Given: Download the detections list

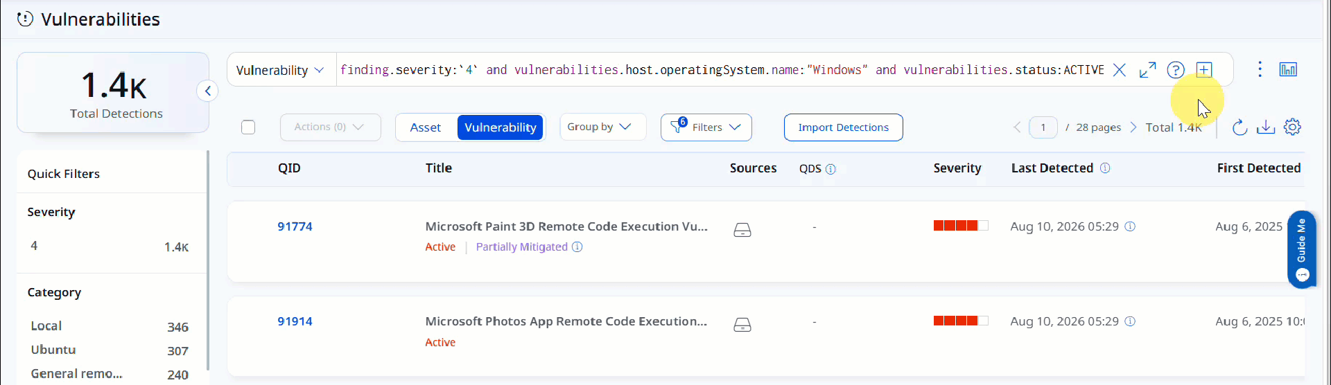Looking at the screenshot, I should pyautogui.click(x=1266, y=127).
